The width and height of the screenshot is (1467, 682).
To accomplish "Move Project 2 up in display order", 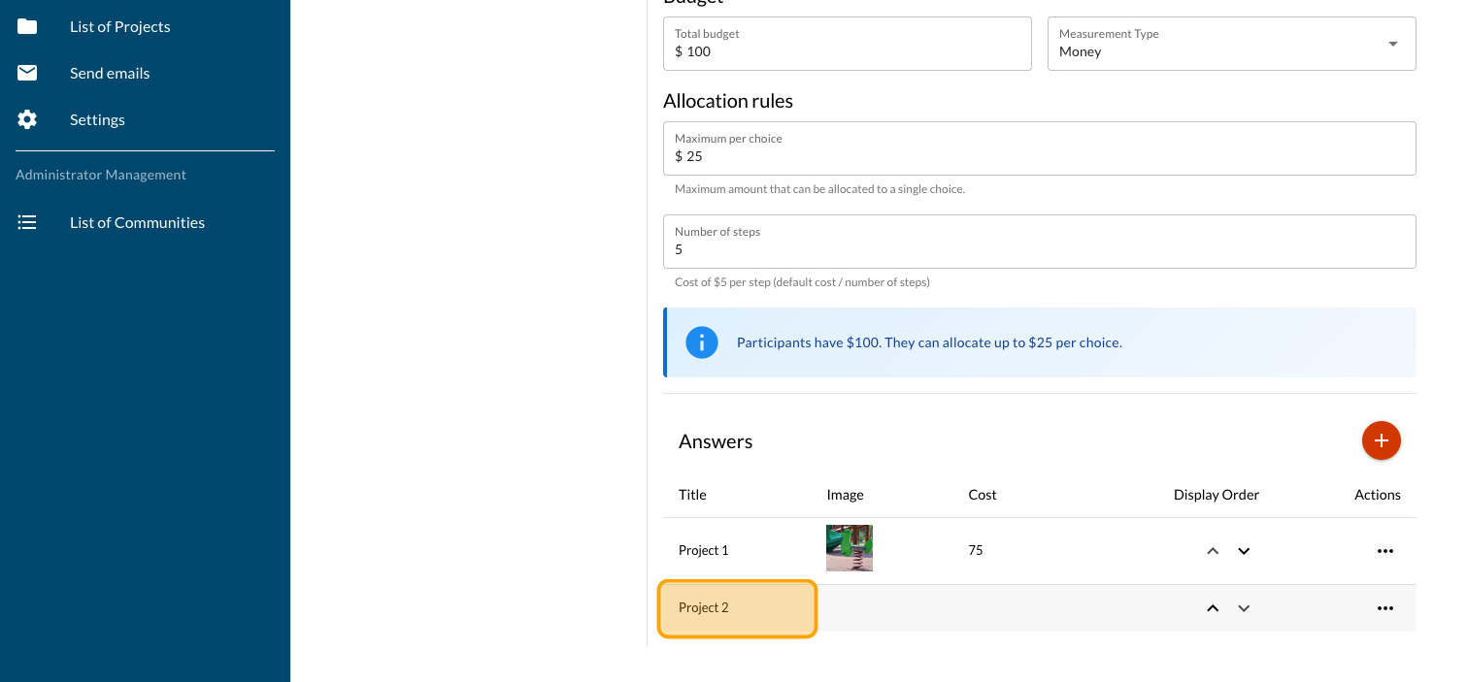I will pos(1213,608).
